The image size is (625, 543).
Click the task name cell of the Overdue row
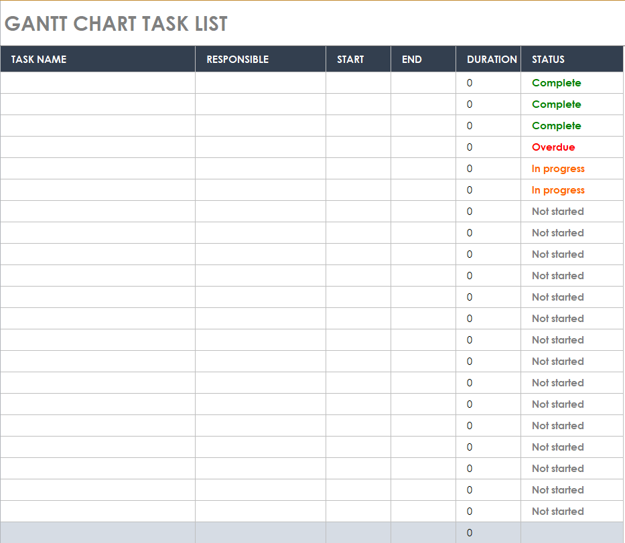click(x=98, y=147)
